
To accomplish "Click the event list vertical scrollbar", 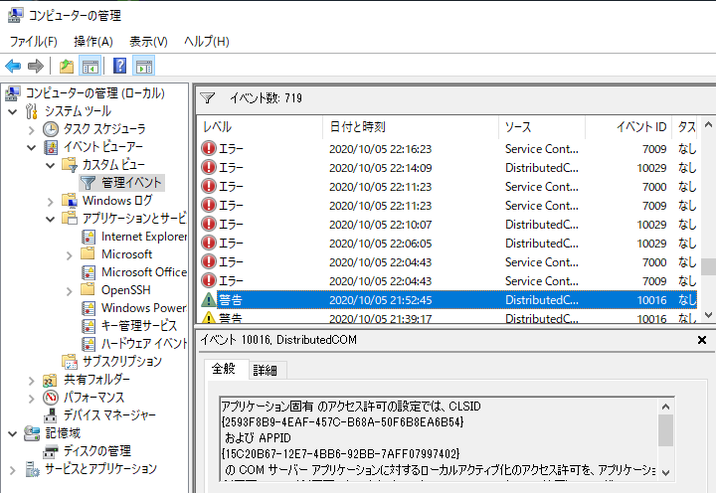I will click(x=707, y=219).
